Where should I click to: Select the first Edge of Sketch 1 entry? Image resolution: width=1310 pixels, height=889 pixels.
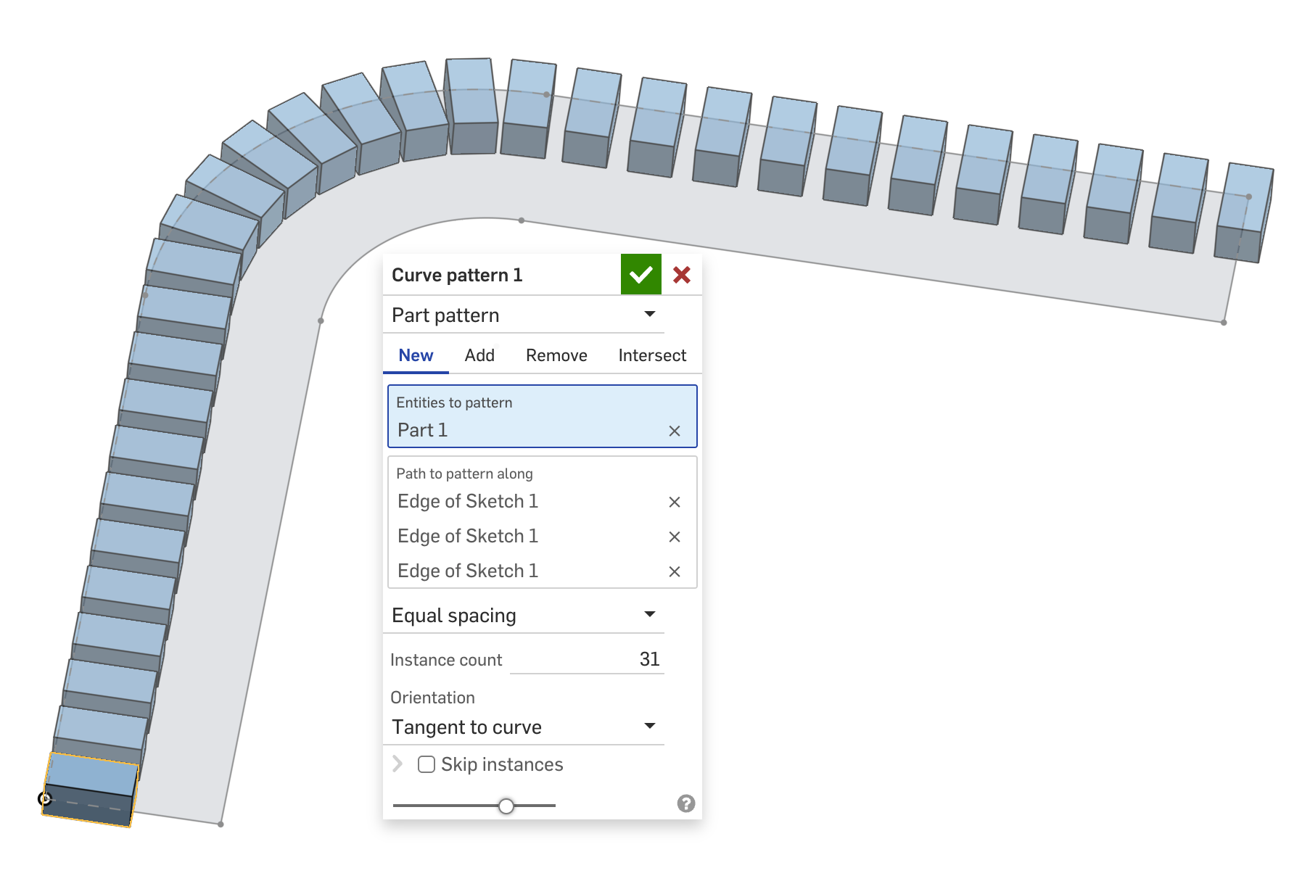coord(468,501)
